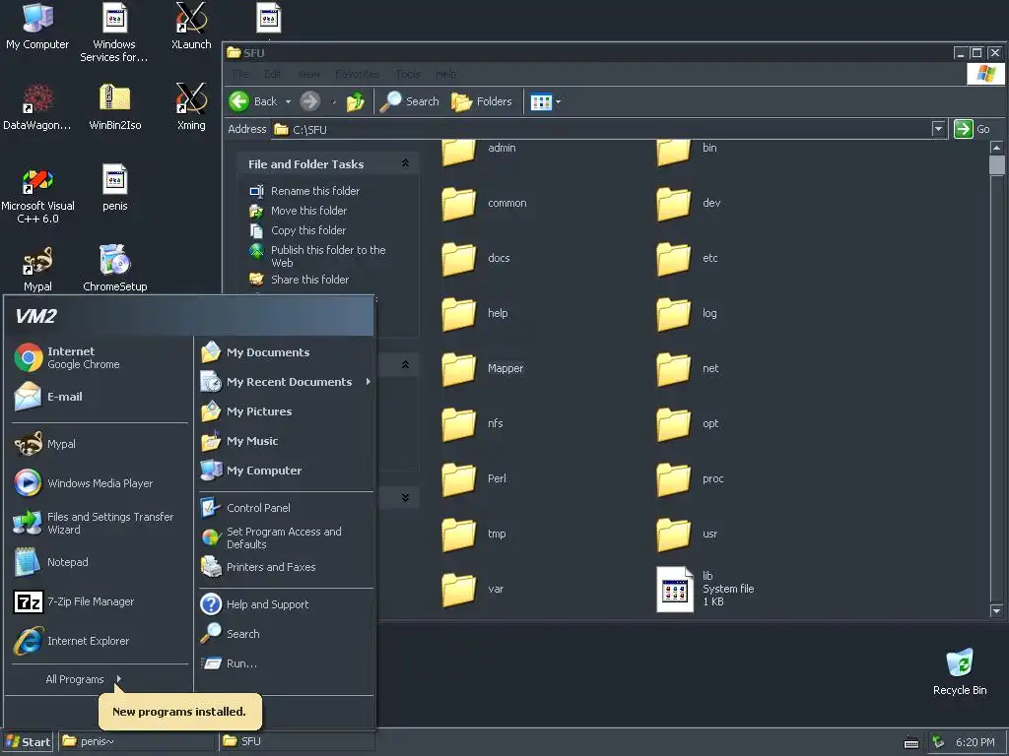This screenshot has height=756, width=1009.
Task: Select the Perl folder
Action: coord(475,480)
